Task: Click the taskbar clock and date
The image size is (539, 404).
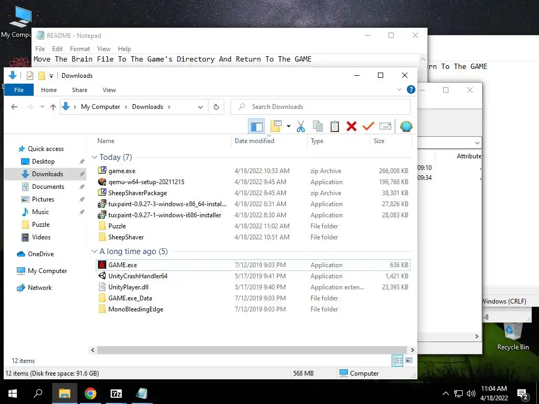Action: click(x=494, y=393)
